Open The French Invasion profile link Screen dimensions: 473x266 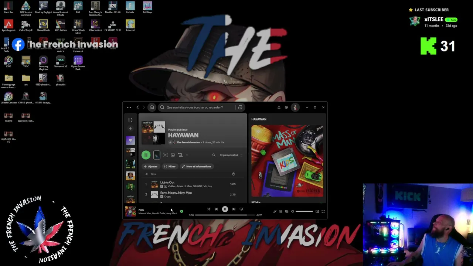click(188, 142)
